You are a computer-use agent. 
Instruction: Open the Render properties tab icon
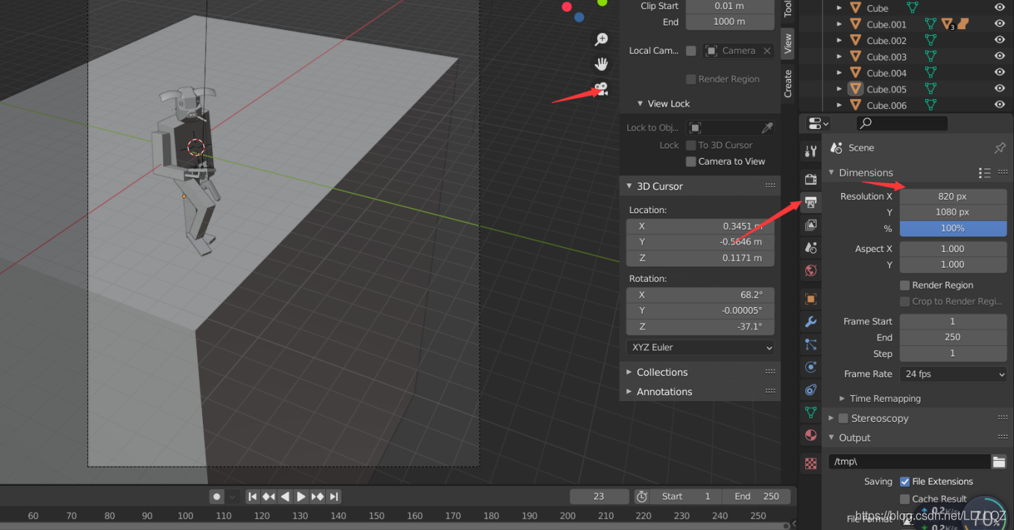(x=810, y=179)
